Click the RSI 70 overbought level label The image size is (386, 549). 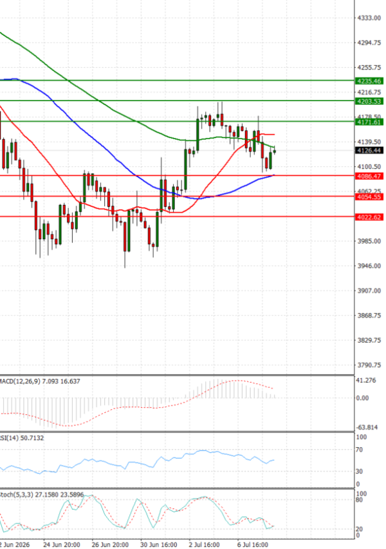(x=359, y=450)
